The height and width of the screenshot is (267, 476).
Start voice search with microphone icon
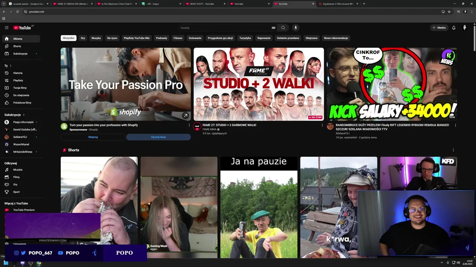click(296, 28)
